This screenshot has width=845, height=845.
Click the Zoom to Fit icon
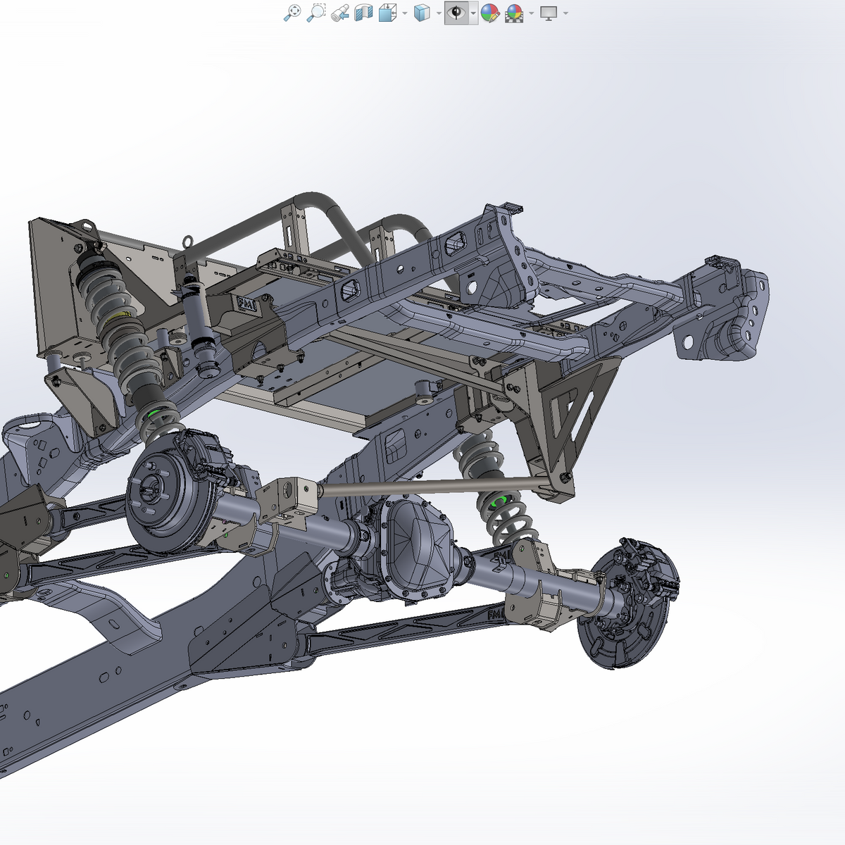point(292,13)
